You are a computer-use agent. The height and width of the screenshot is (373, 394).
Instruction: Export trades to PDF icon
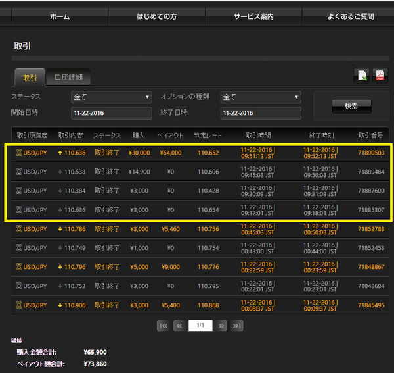point(380,76)
